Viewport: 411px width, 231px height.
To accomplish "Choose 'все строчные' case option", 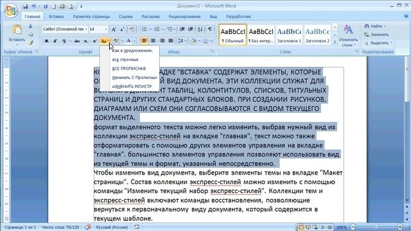I will pos(125,60).
